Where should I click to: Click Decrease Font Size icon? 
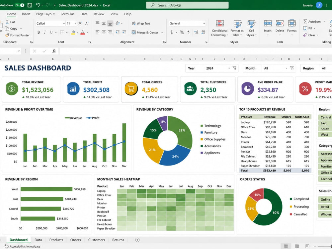(87, 23)
